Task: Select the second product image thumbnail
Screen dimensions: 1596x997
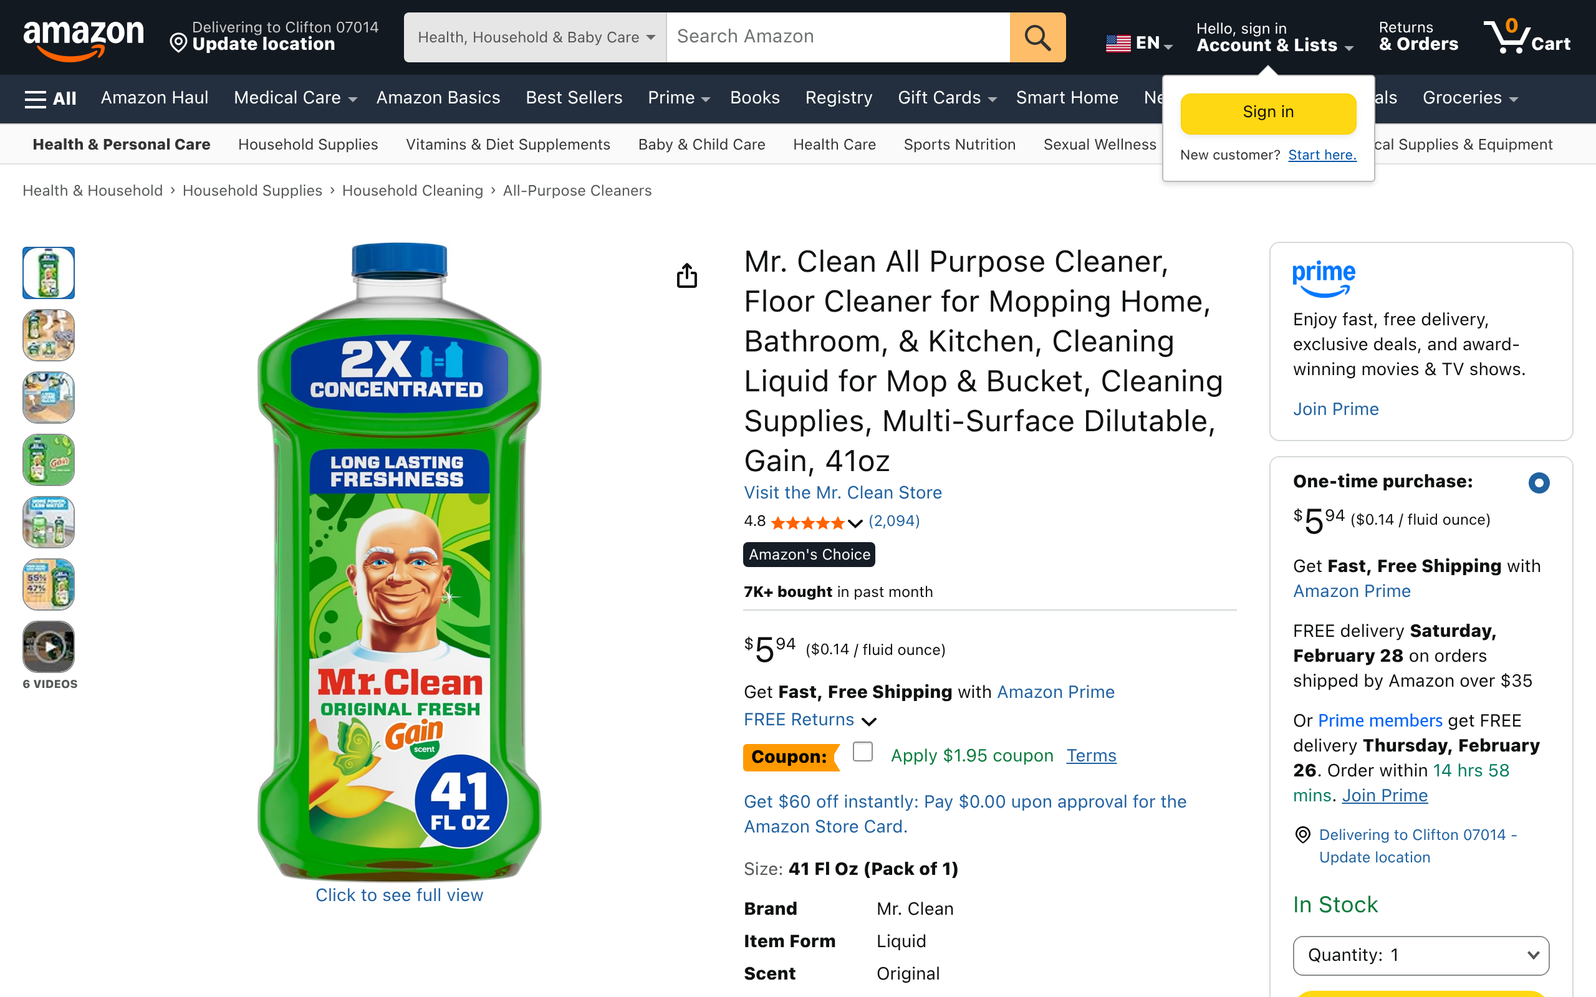Action: (49, 336)
